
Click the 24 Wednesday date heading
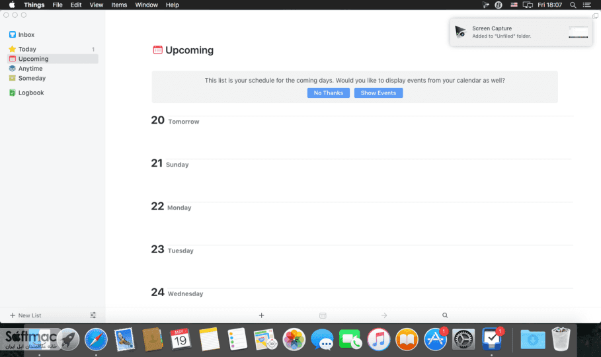click(177, 293)
